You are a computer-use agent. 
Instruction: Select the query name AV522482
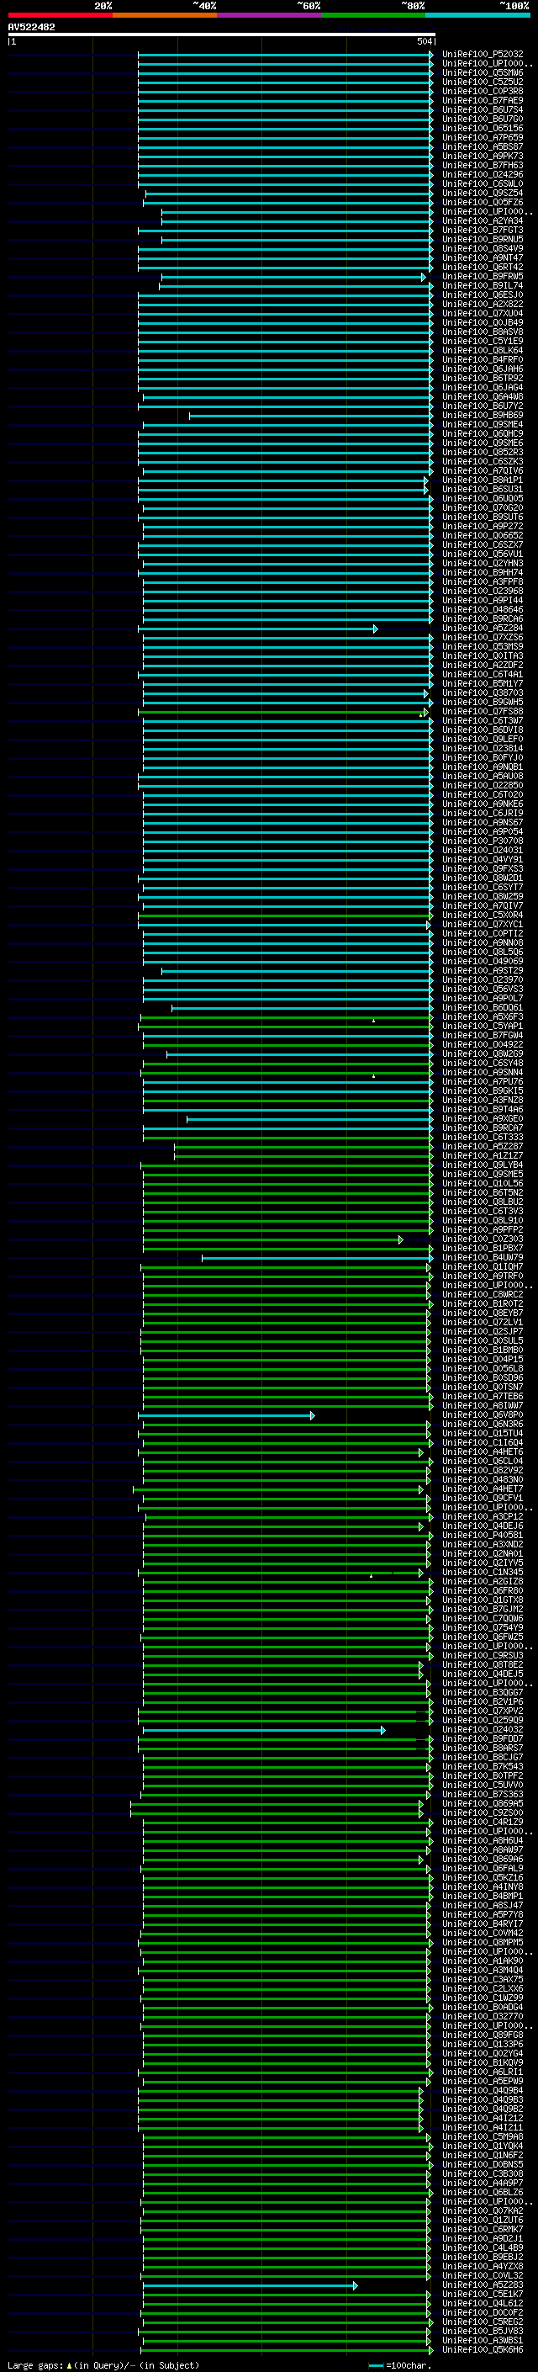coord(31,28)
